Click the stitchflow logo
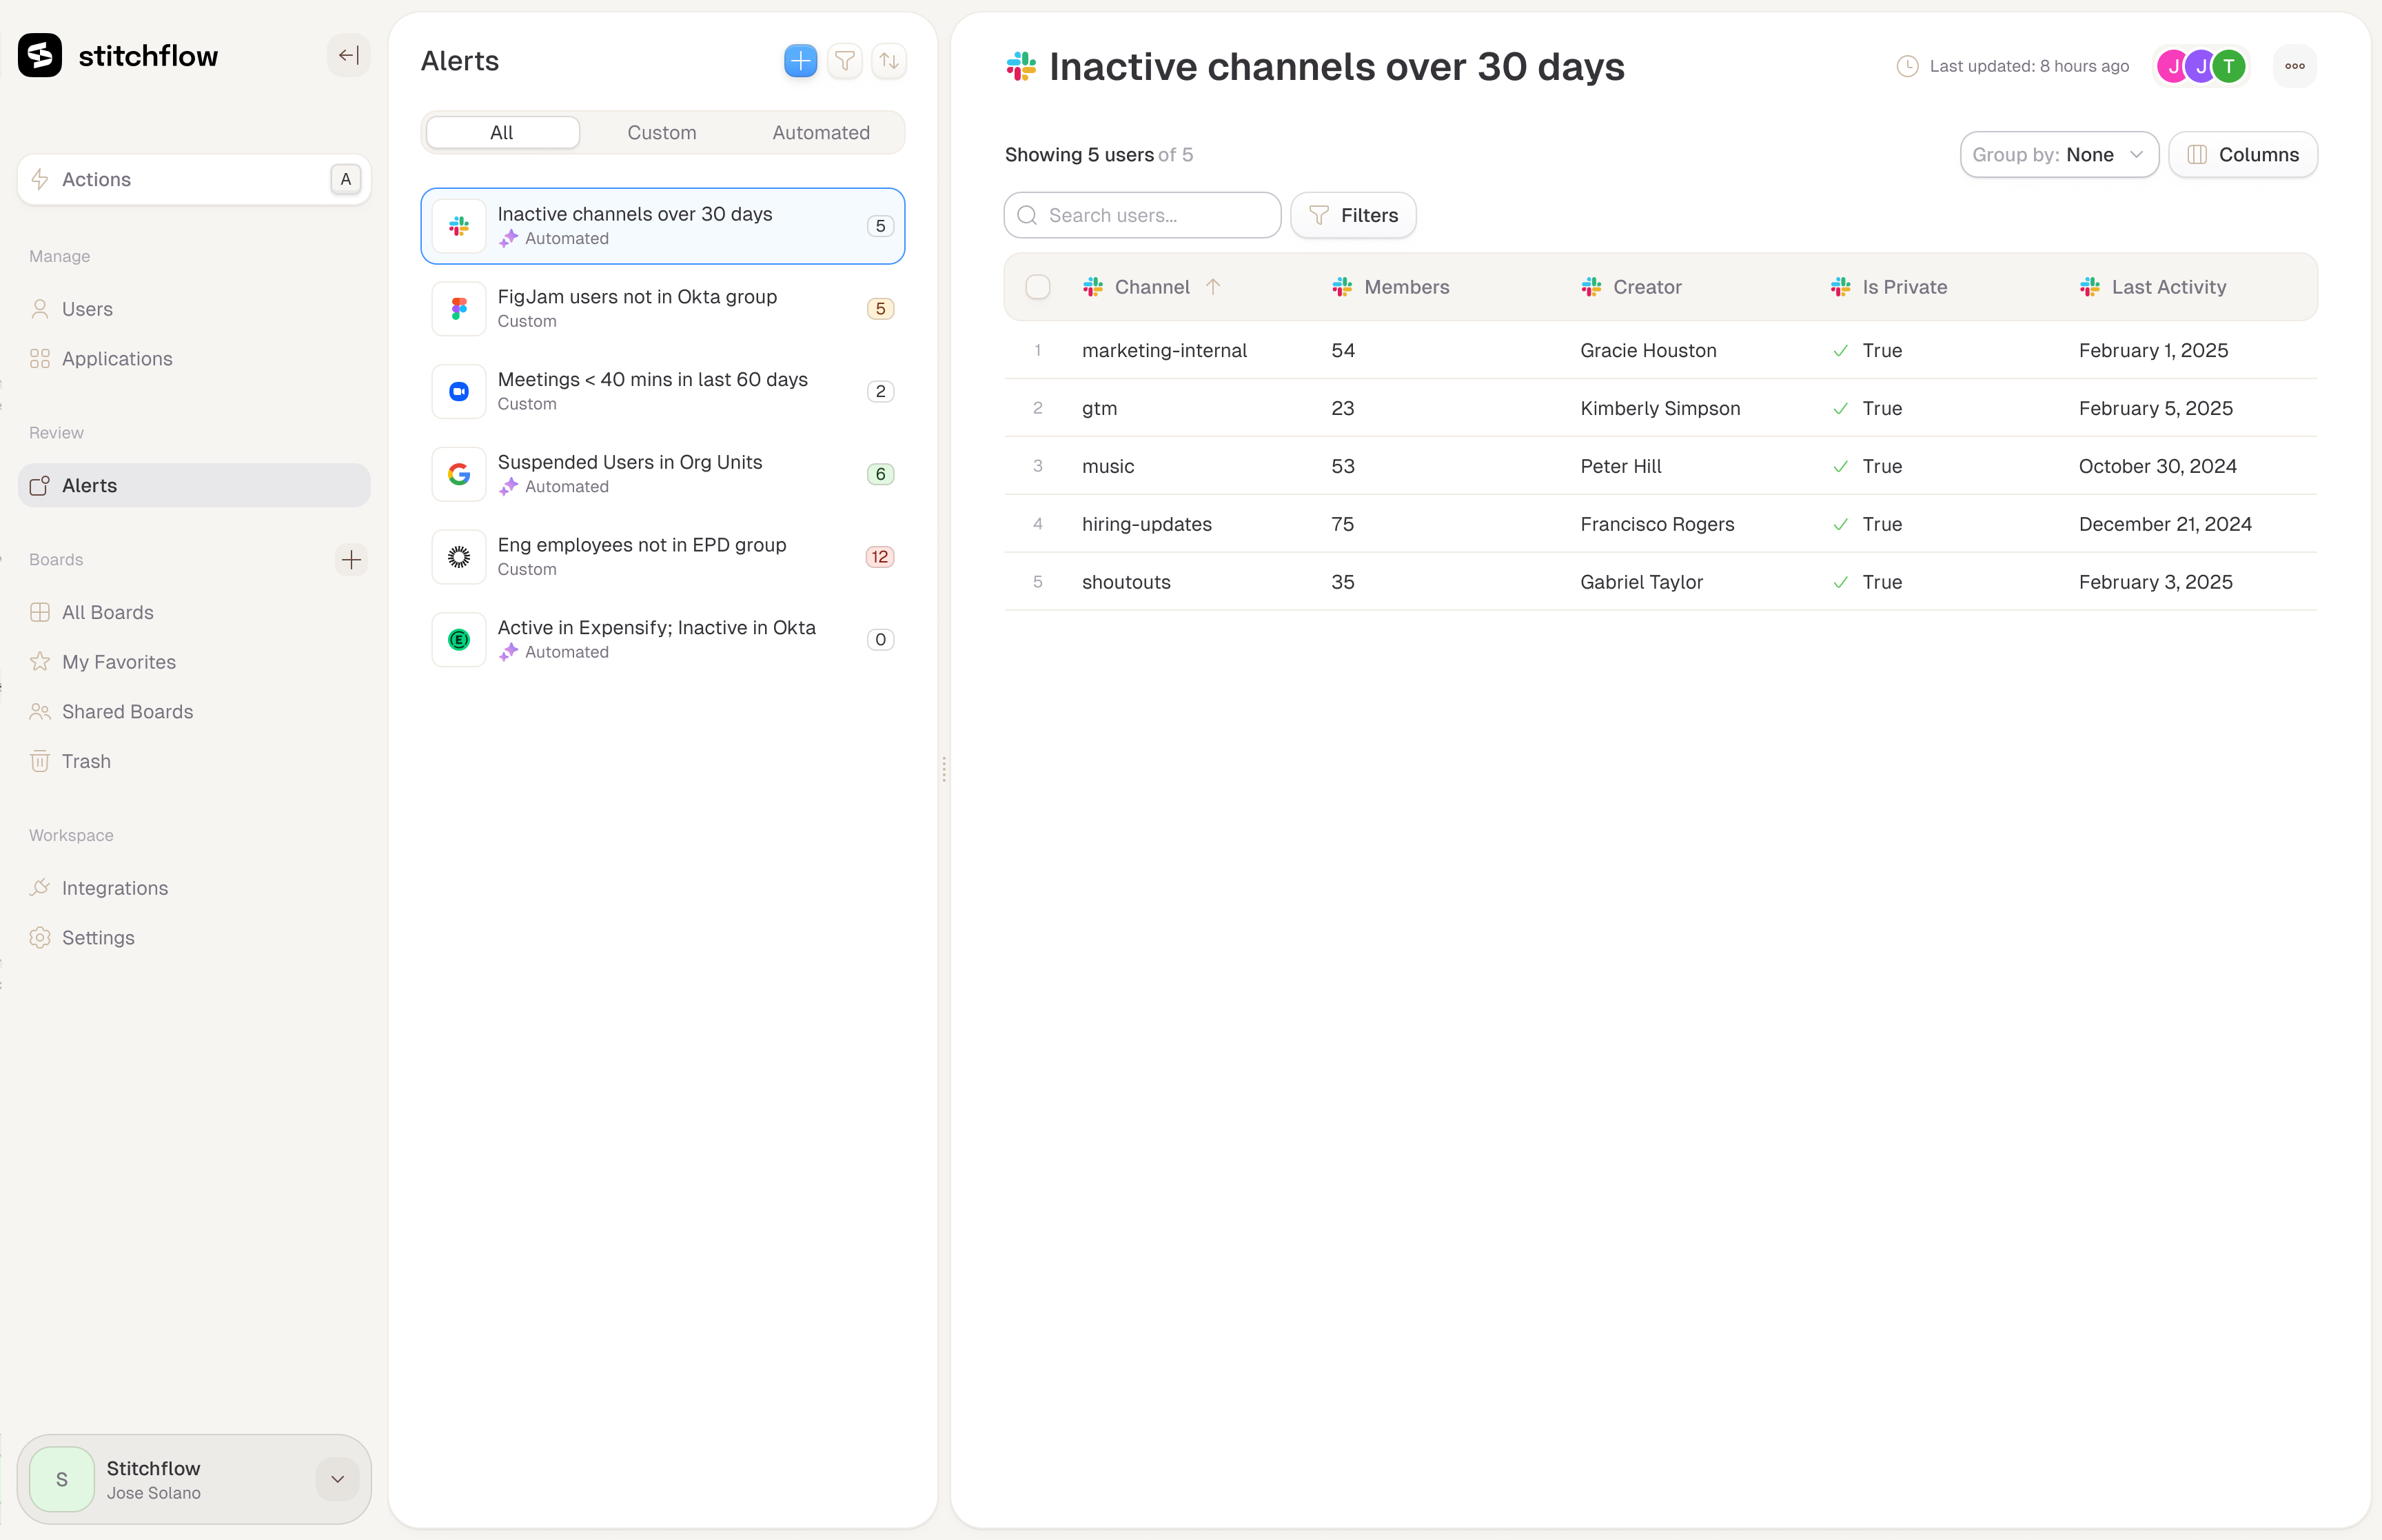 [40, 56]
